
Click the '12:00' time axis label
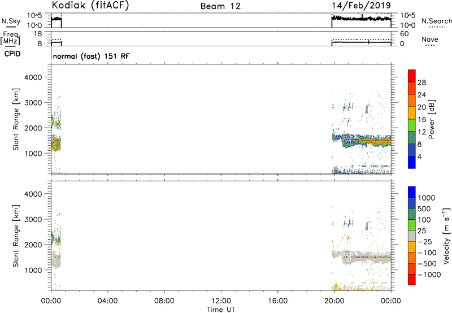click(x=221, y=301)
